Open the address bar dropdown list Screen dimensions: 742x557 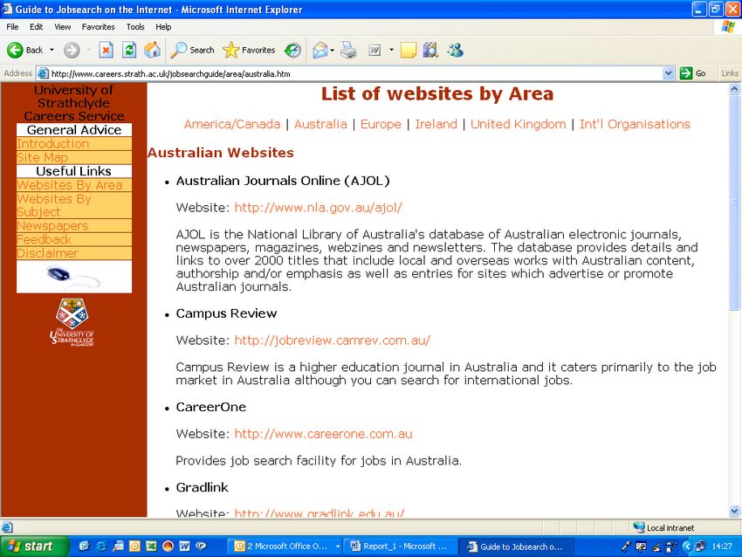pos(668,73)
